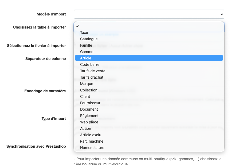Select Client as table to import

point(85,96)
